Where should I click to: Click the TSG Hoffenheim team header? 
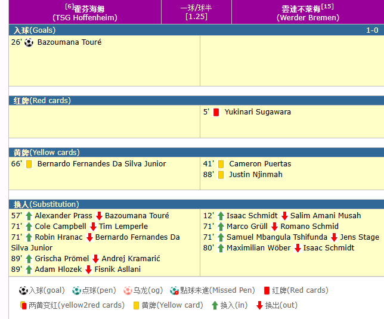[x=85, y=13]
